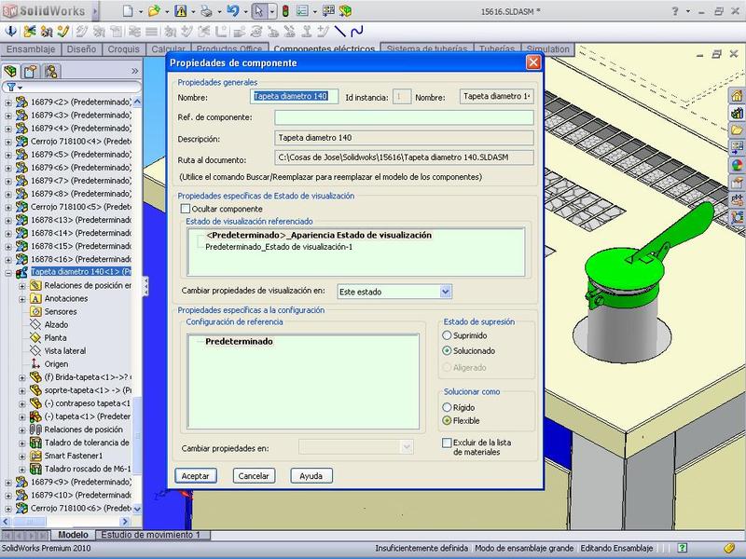Switch to Ensamblaje tab
This screenshot has height=559, width=746.
[x=31, y=49]
